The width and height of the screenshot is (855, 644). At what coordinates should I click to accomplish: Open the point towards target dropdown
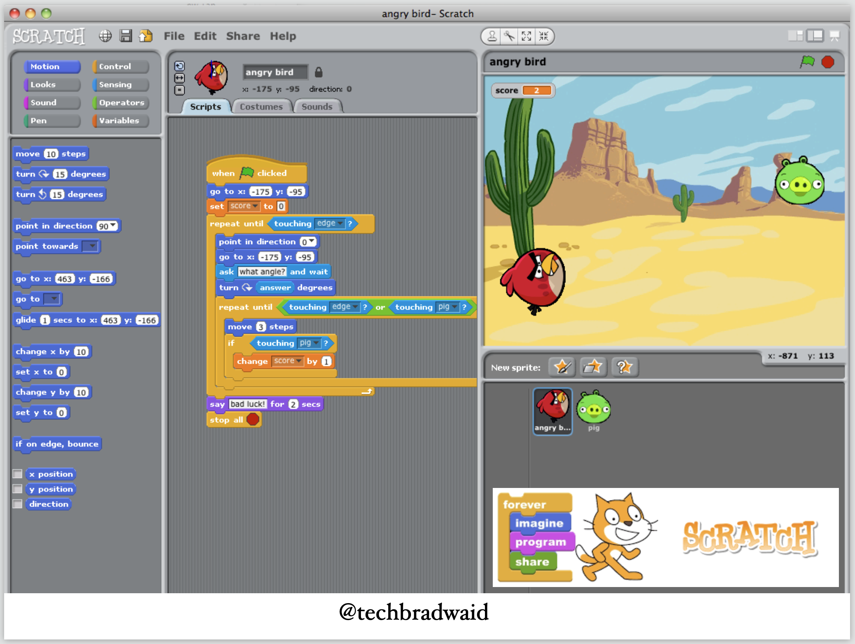pos(90,246)
